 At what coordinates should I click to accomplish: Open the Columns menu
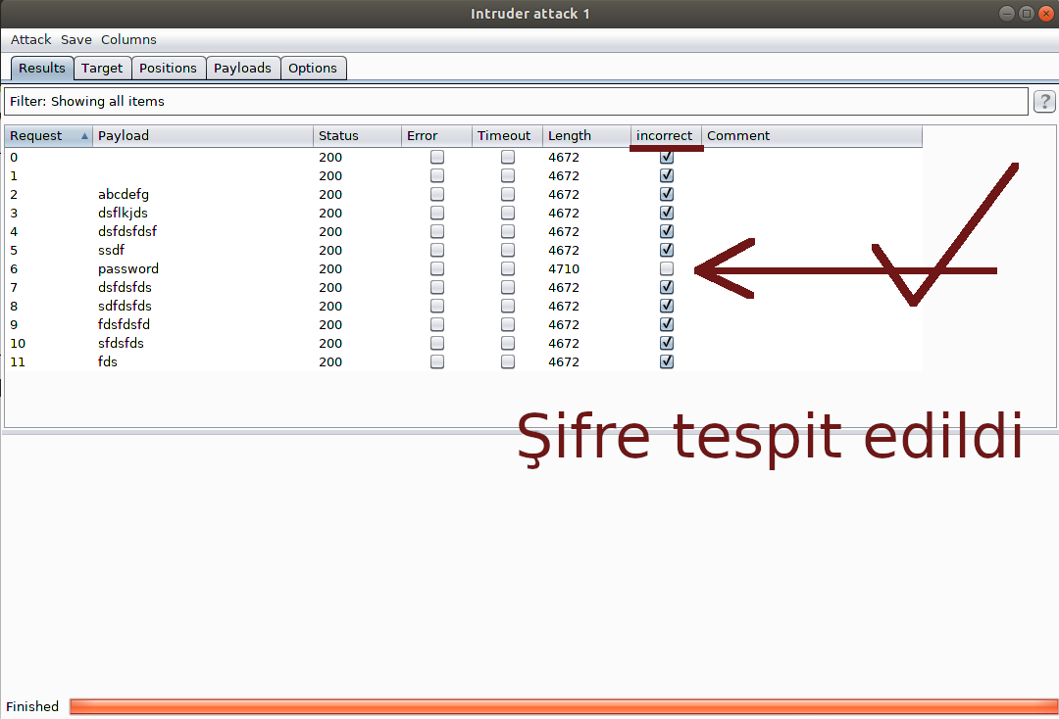128,40
